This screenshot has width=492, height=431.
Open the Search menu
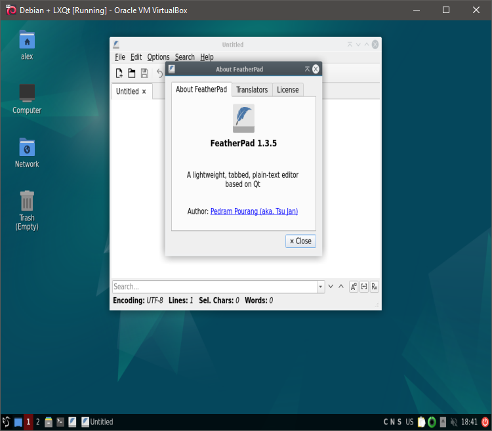pos(185,57)
